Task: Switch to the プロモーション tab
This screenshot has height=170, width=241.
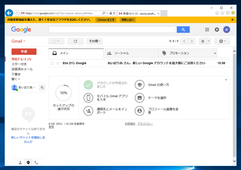Action: 186,53
